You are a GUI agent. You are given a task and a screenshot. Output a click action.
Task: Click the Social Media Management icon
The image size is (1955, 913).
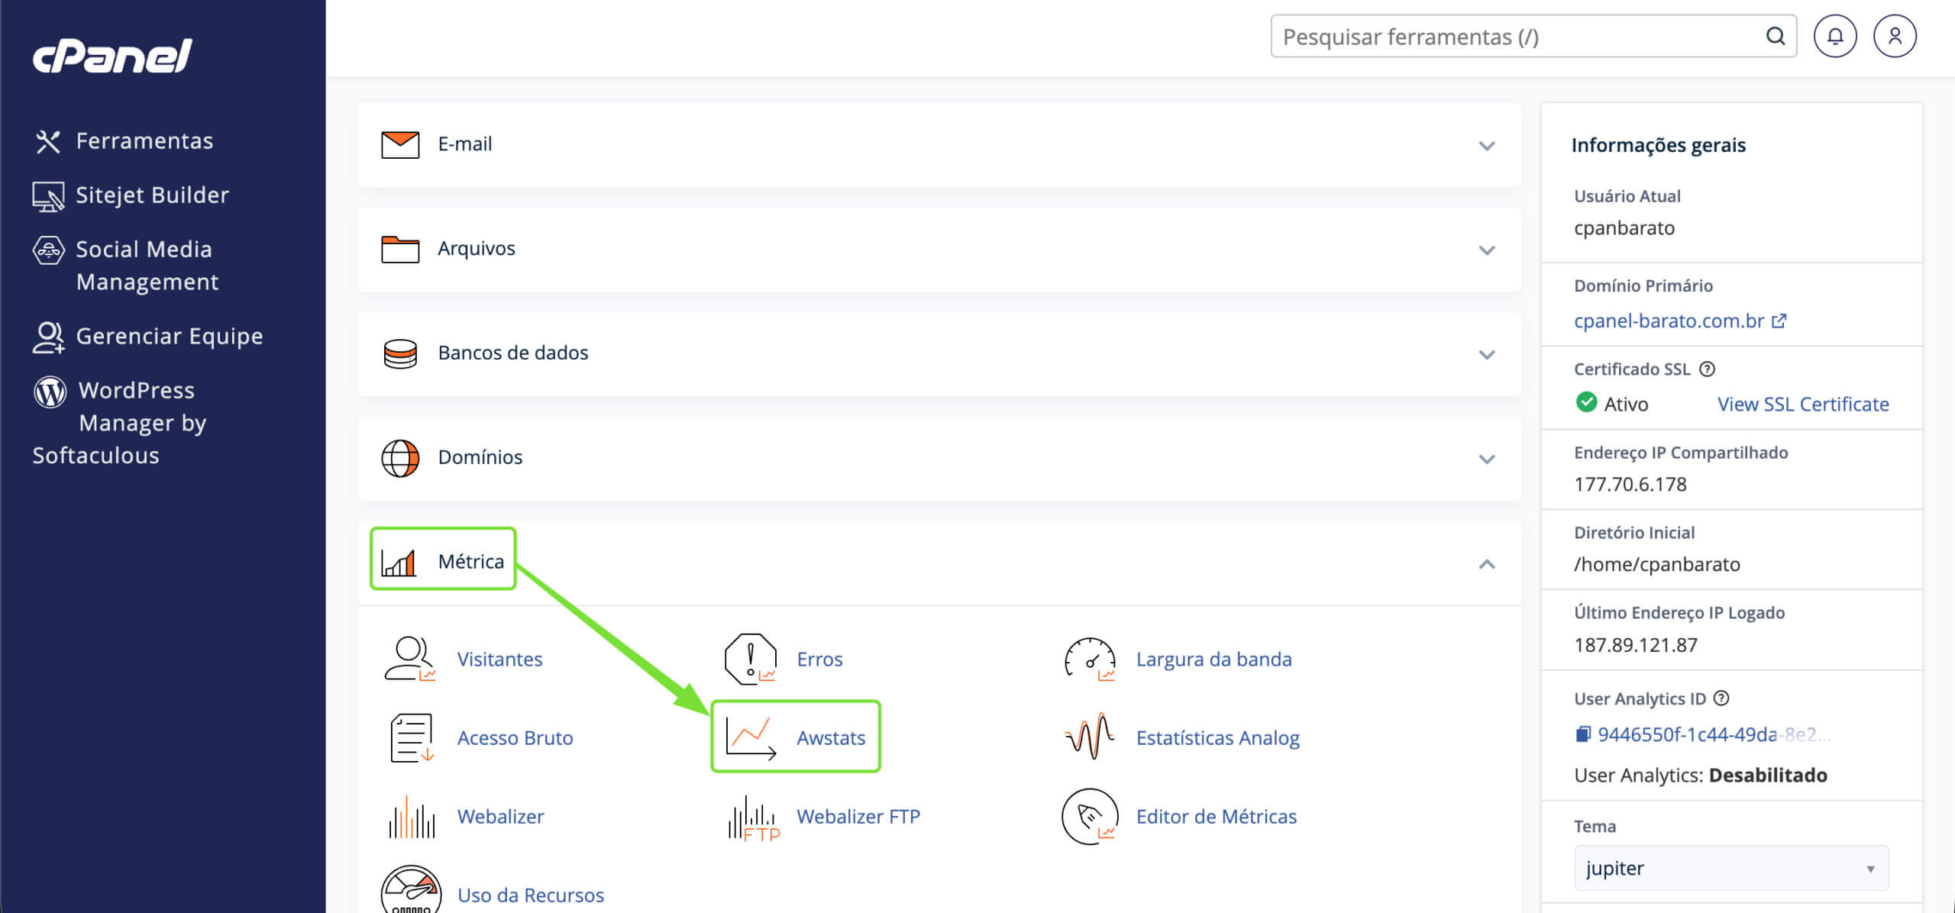tap(49, 250)
